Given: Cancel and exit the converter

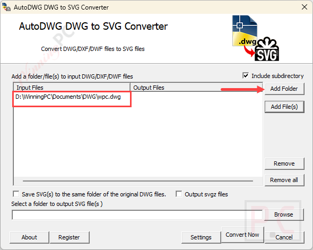Looking at the screenshot, I should coord(284,237).
